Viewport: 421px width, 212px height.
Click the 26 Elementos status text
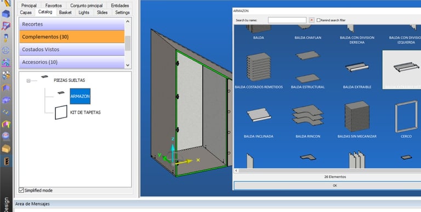(x=335, y=177)
